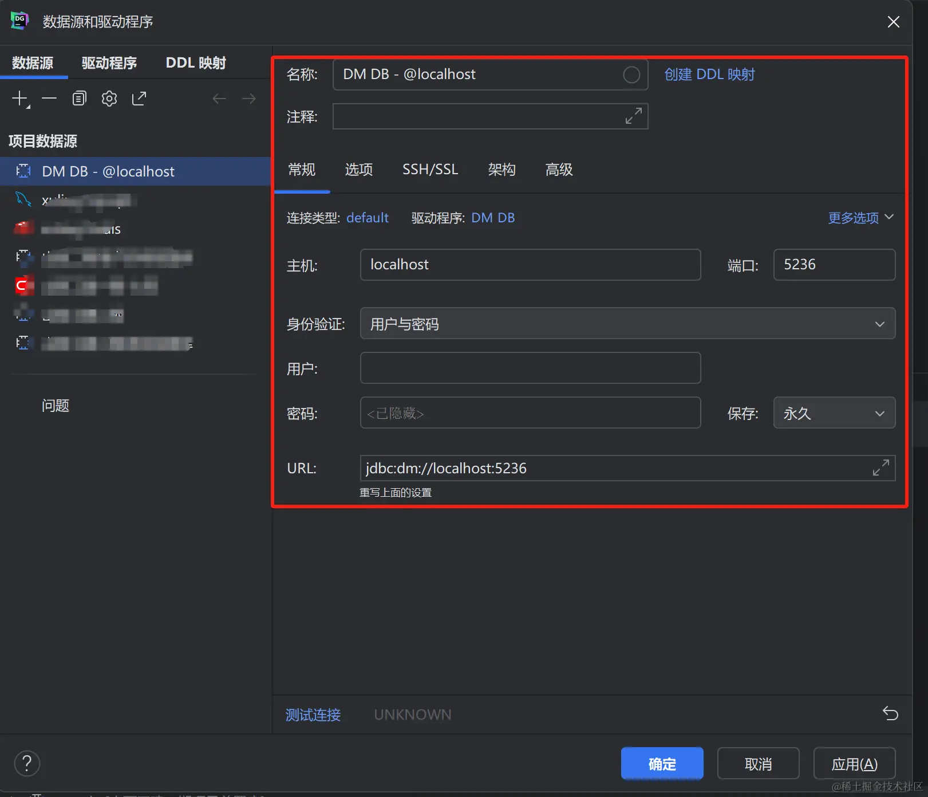The image size is (928, 797).
Task: Click the 主机 host input field
Action: [530, 265]
